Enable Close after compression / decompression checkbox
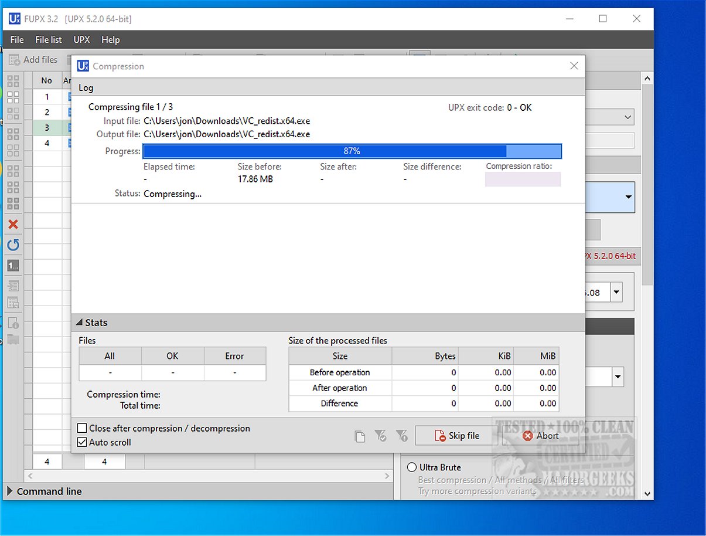Screen dimensions: 706x536 (83, 429)
